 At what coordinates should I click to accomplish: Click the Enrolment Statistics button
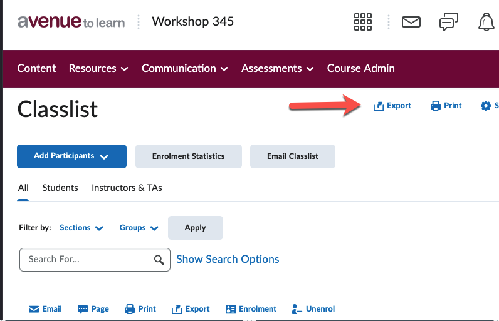coord(188,156)
